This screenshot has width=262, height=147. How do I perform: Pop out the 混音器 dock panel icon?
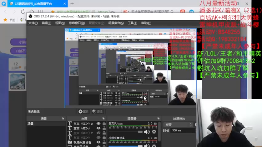point(158,119)
